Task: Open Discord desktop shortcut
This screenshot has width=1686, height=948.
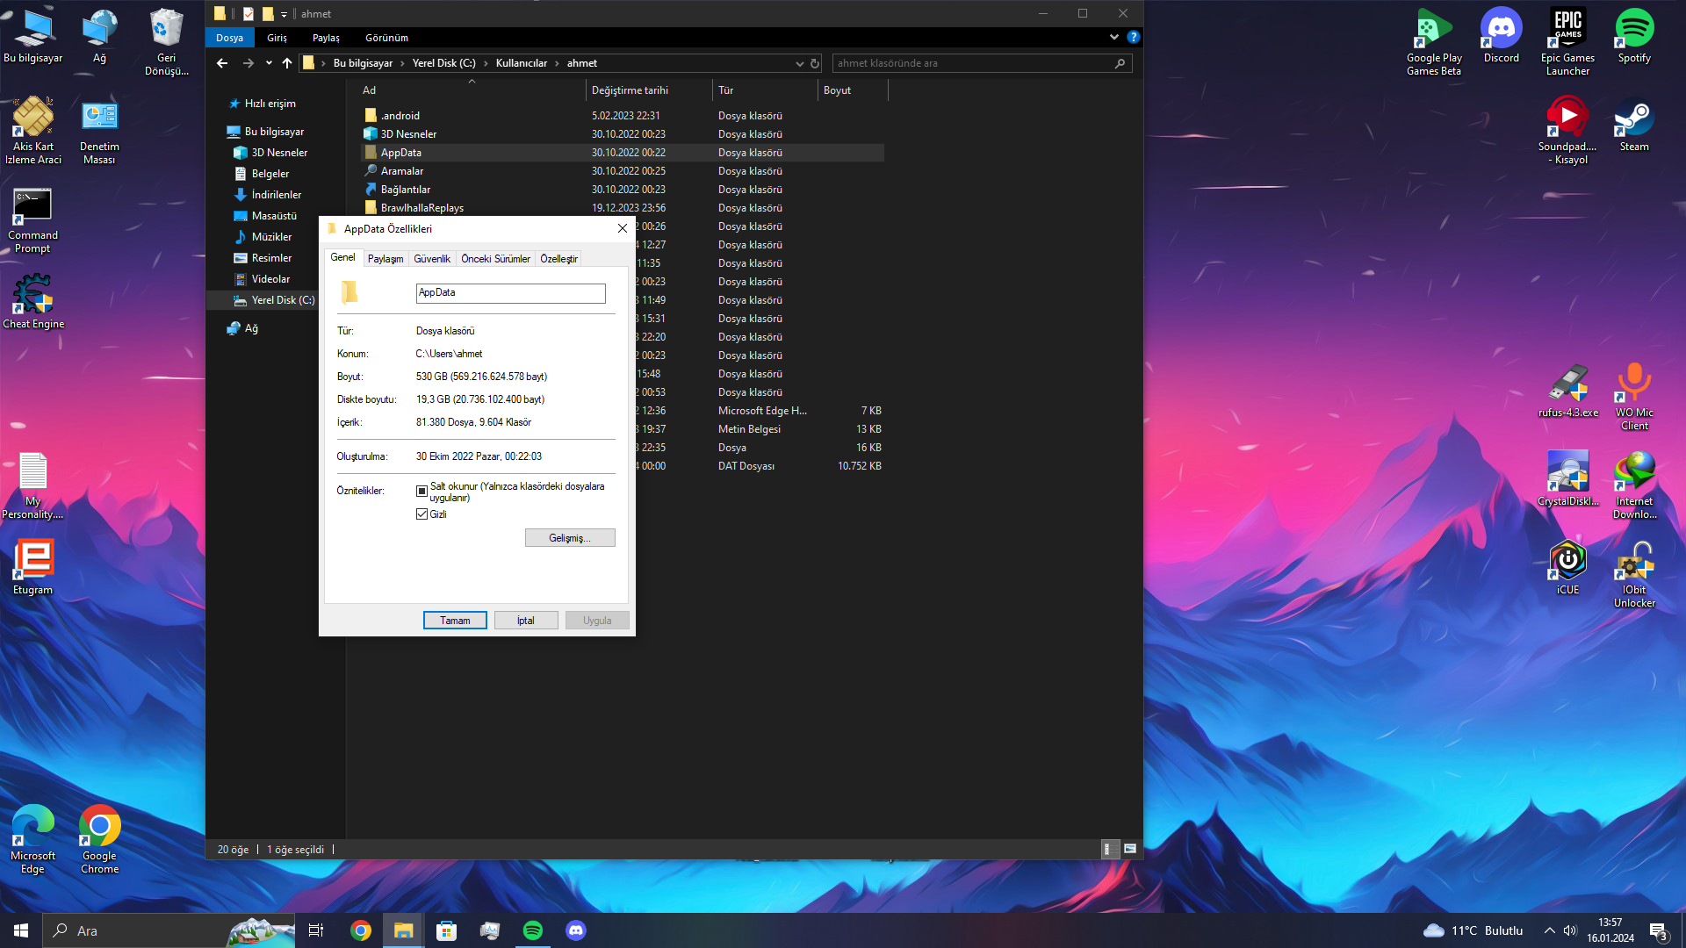Action: [1501, 35]
